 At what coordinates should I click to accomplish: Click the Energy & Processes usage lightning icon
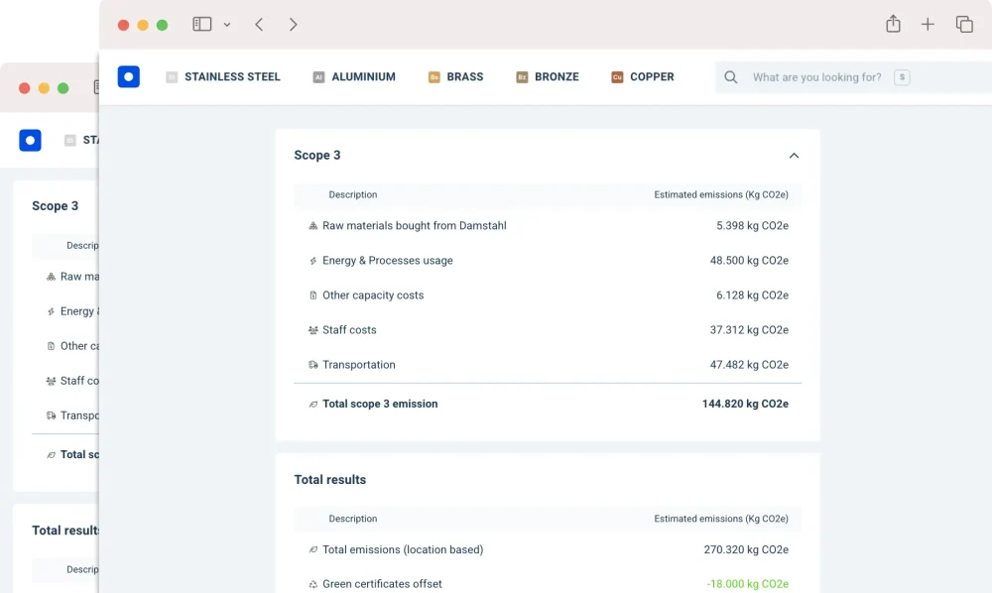point(313,261)
